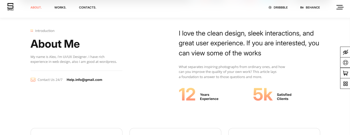Viewport: 350px width, 135px height.
Task: Open the hamburger menu icon
Action: coord(340,7)
